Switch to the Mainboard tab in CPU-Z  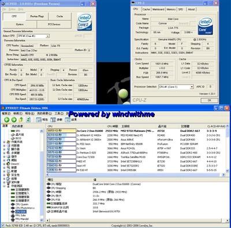coord(158,9)
